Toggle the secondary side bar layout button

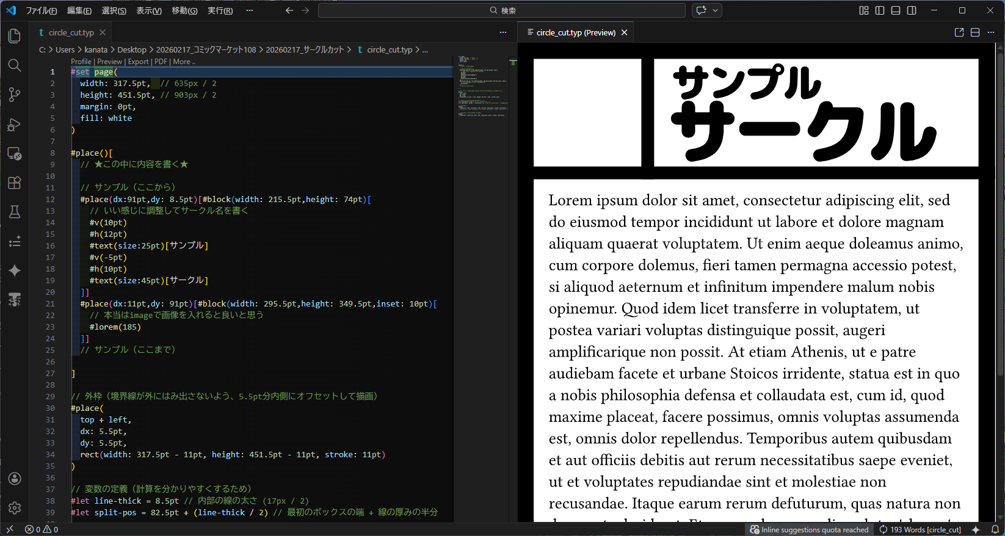(912, 10)
